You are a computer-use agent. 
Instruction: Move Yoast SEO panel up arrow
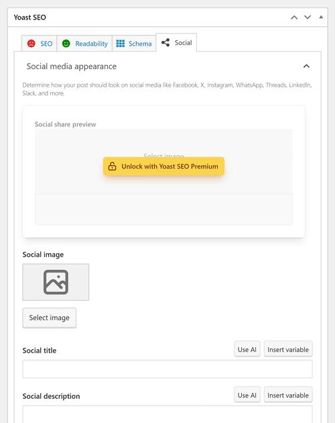(294, 17)
